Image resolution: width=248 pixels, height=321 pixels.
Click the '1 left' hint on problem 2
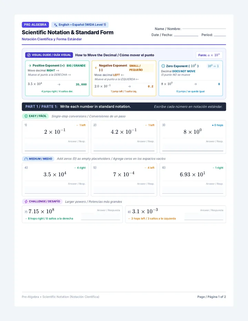tap(150, 125)
